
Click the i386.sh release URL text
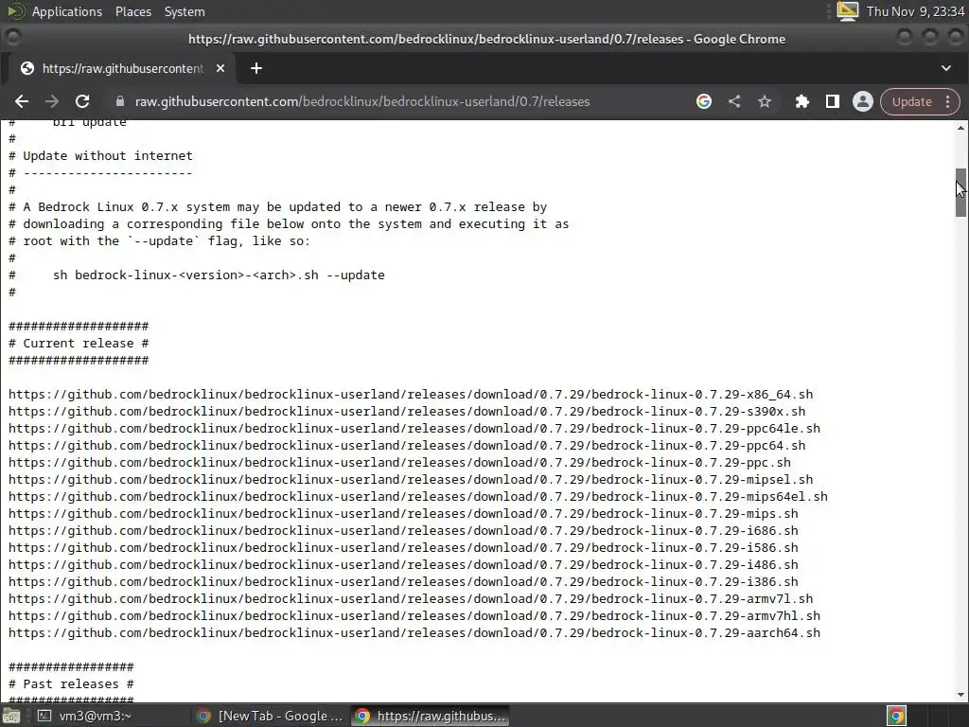[403, 582]
